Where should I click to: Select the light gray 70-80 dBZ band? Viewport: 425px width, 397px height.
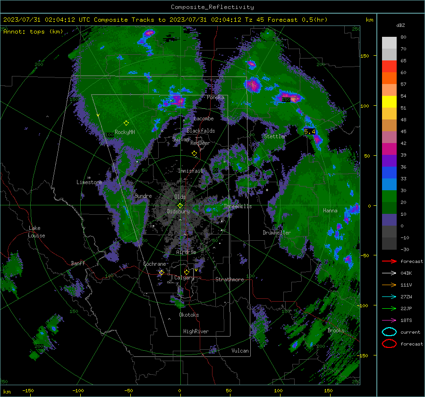click(x=389, y=43)
